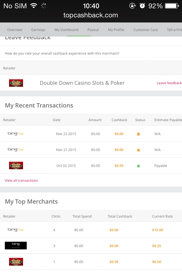Tap the topcashback.com address bar
Screen dimensions: 182x273
pyautogui.click(x=91, y=15)
